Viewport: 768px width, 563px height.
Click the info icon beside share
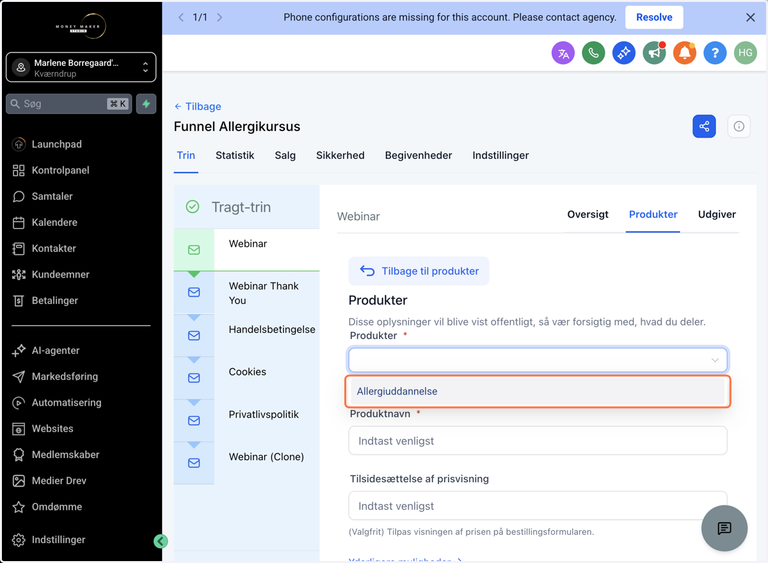coord(739,126)
